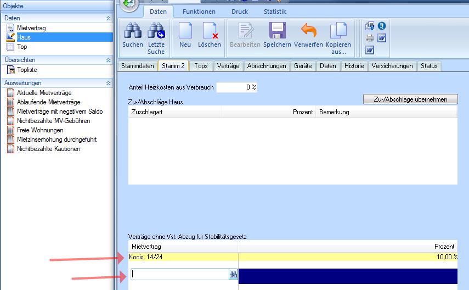Collapse the Daten panel section
469x290 pixels.
[108, 18]
